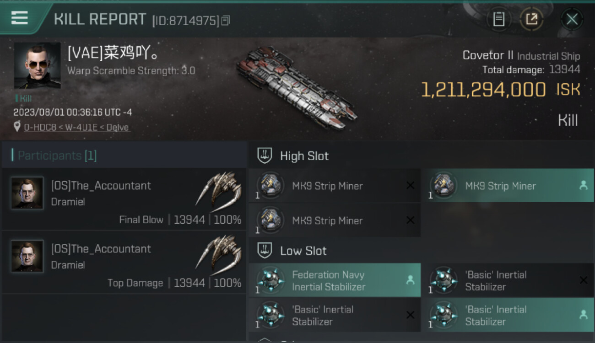This screenshot has width=595, height=343.
Task: Select Federation Navy Inertial Stabilizer module
Action: [335, 280]
